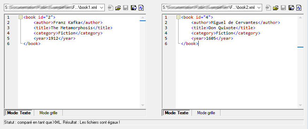The image size is (308, 129).
Task: Click the open folder icon for book1.xml
Action: pyautogui.click(x=118, y=8)
